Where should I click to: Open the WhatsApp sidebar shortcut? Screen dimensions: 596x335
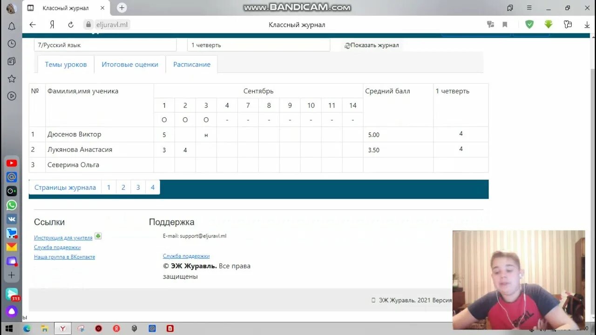click(12, 205)
